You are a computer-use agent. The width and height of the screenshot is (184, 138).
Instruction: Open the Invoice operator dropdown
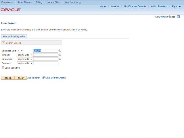[x=25, y=55]
